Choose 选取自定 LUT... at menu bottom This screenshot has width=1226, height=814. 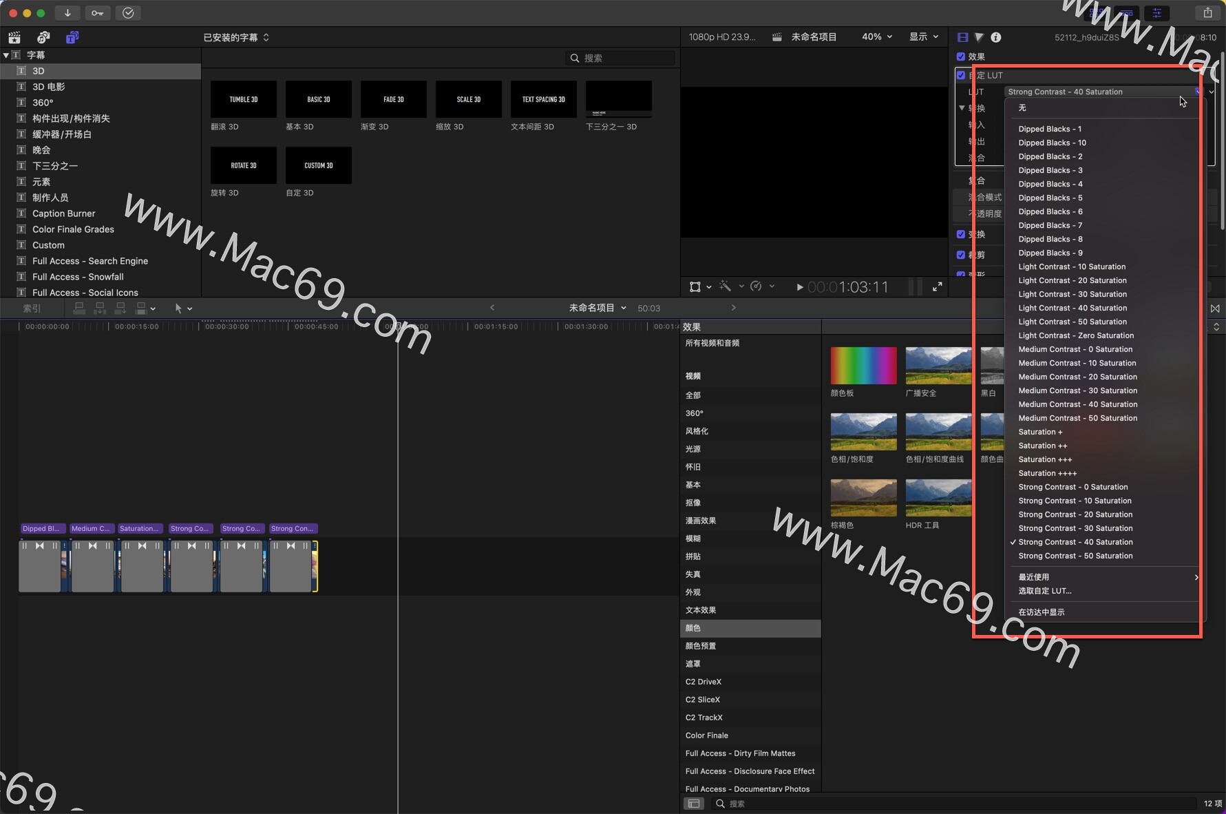pyautogui.click(x=1046, y=591)
